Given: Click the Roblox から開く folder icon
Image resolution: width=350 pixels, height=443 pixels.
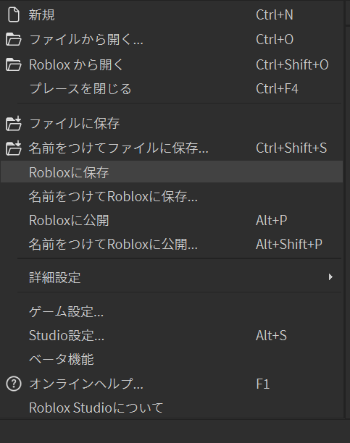Looking at the screenshot, I should pyautogui.click(x=14, y=64).
